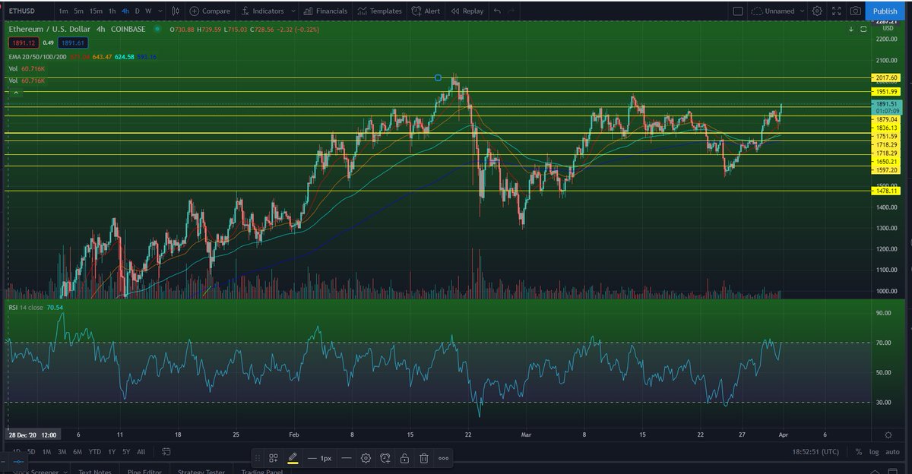Expand the timeframe dropdown arrow
912x474 pixels.
point(160,11)
